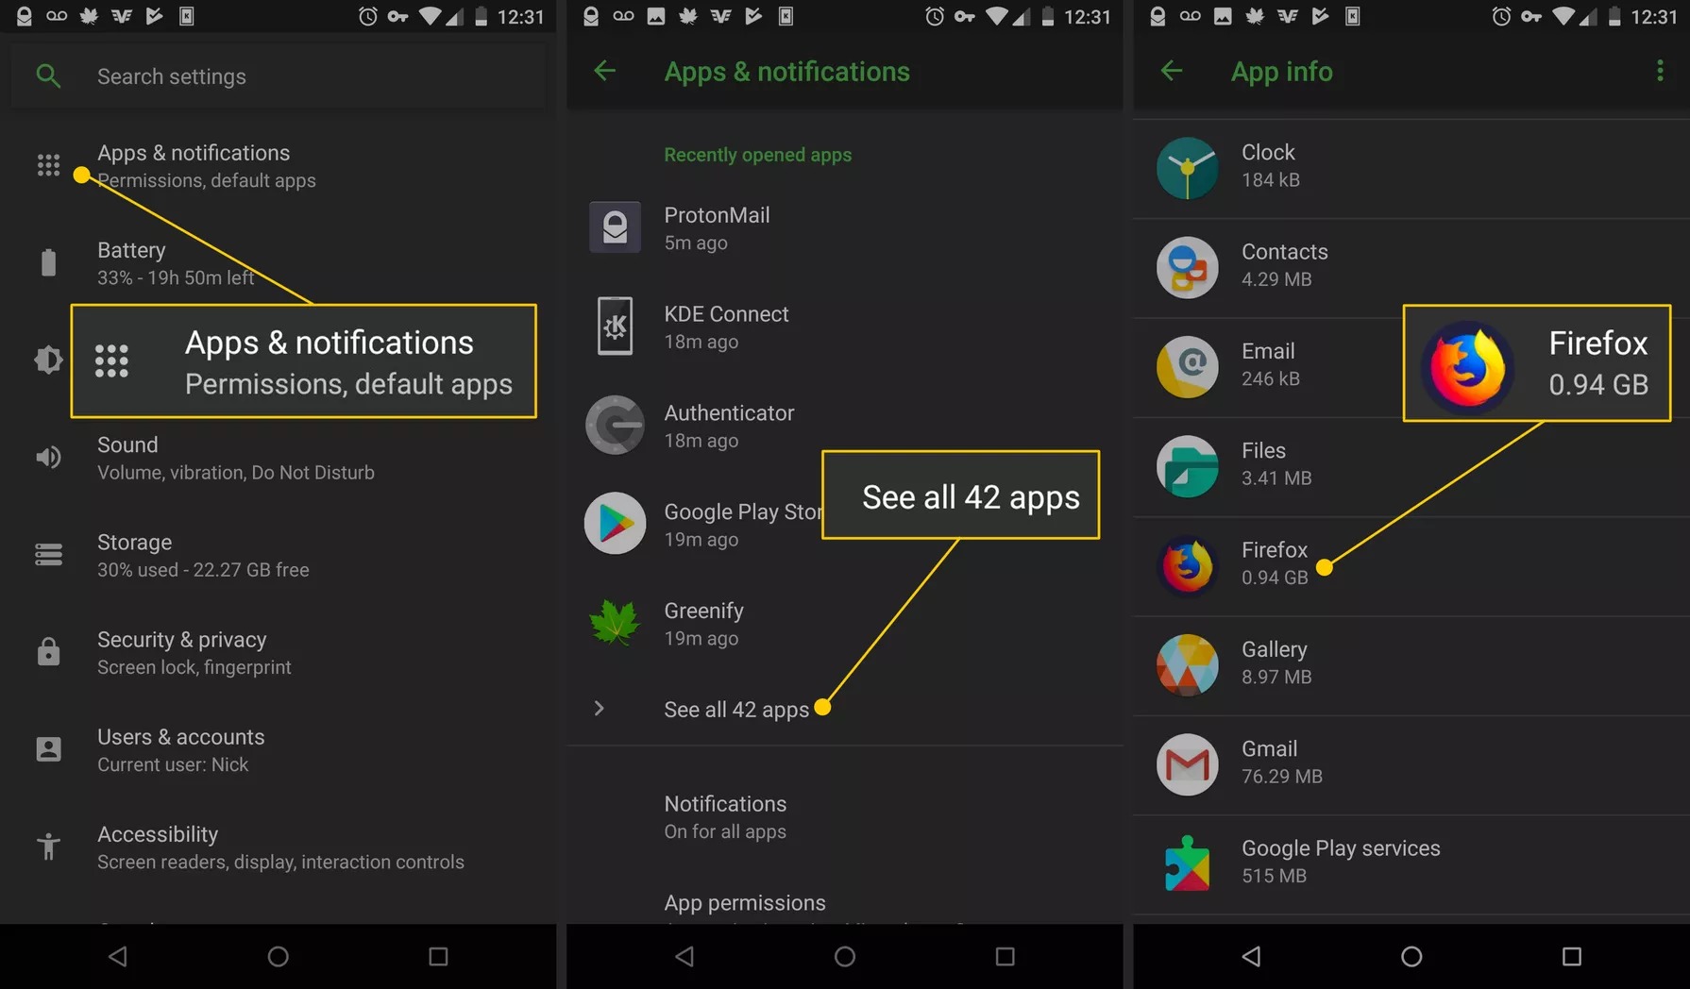Open the Authenticator app entry
The width and height of the screenshot is (1690, 989).
(728, 426)
